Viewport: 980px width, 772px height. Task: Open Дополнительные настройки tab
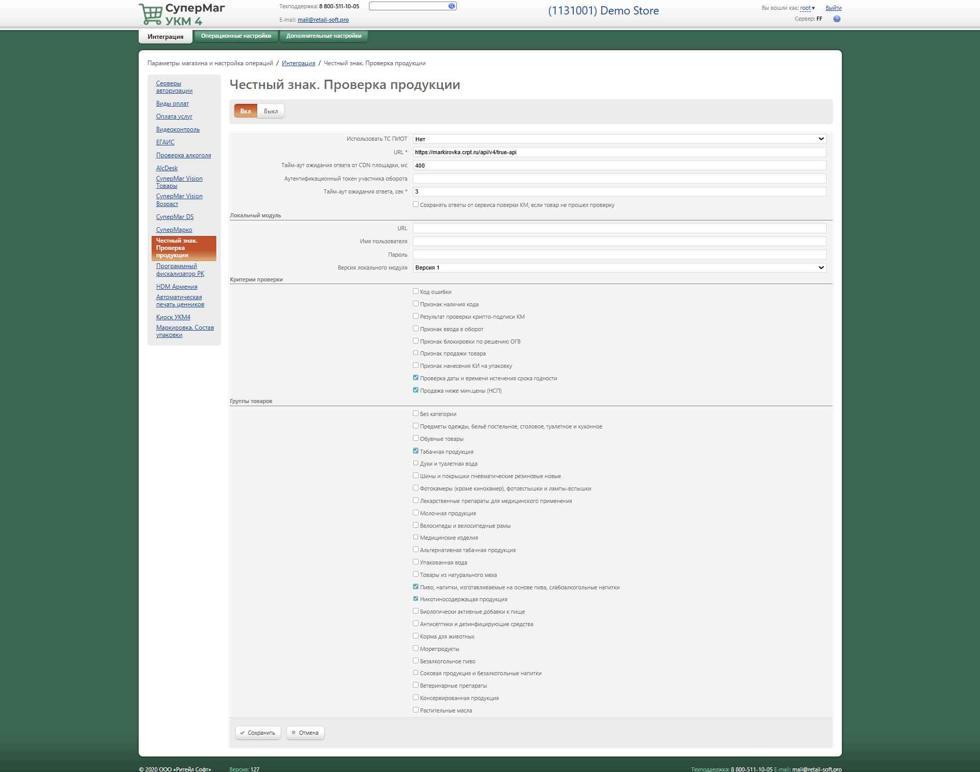(324, 36)
